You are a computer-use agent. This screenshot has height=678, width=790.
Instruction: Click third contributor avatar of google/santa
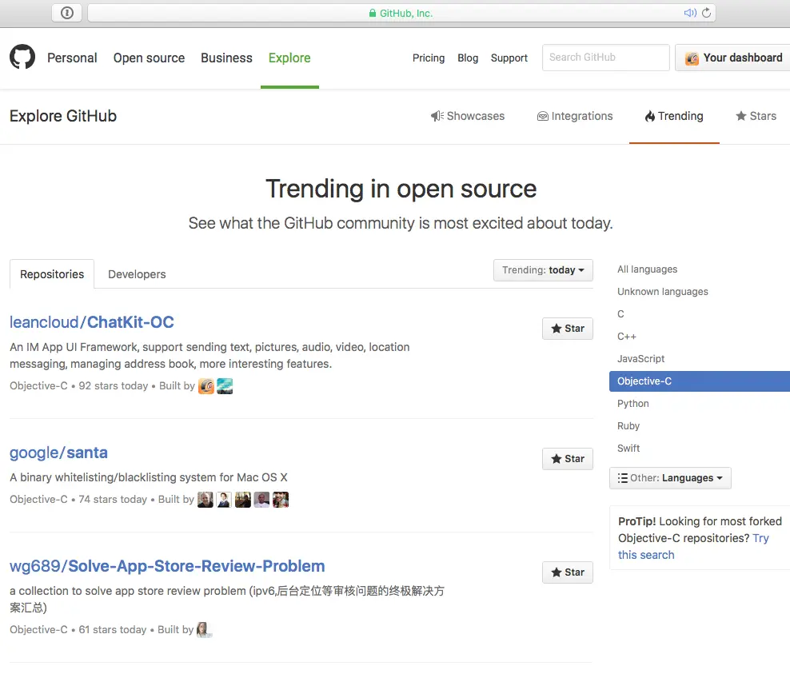point(243,500)
